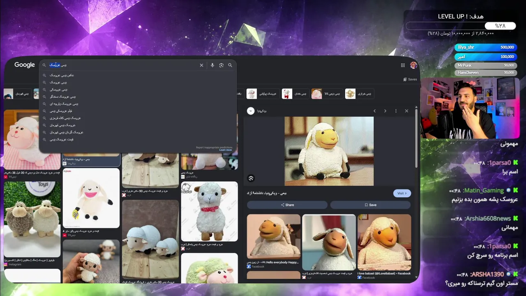Filter images by 'ببعی دیجی کالا' chip
Viewport: 526px width, 296px height.
[326, 94]
